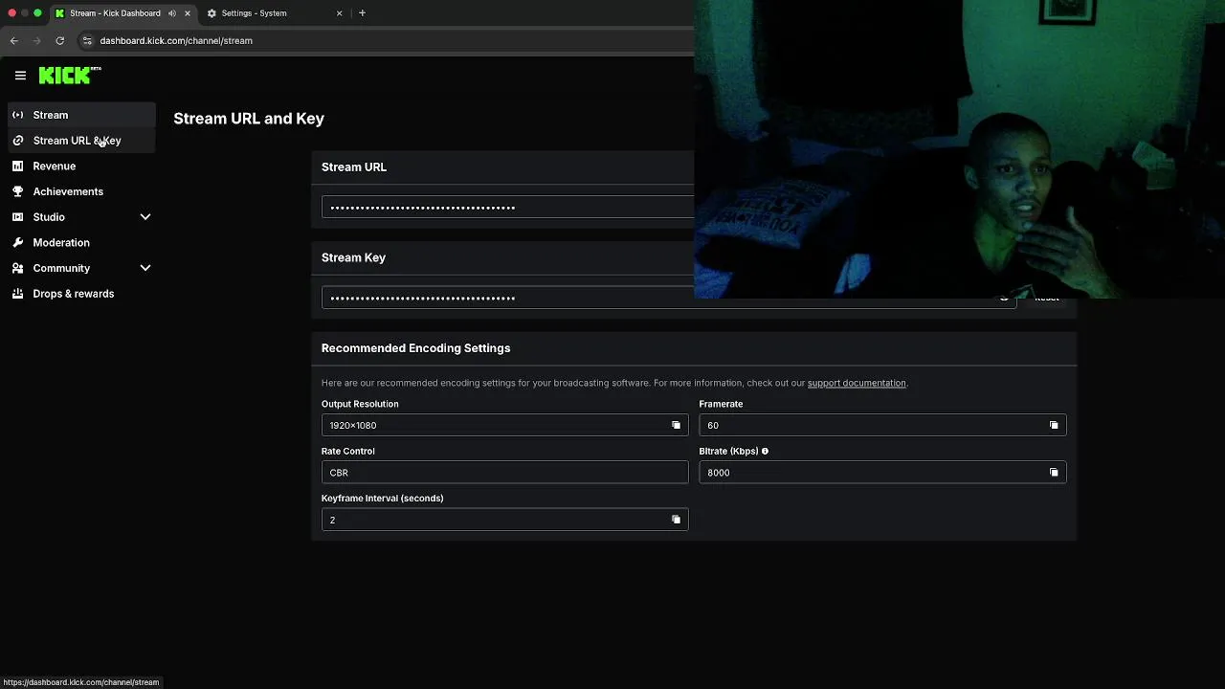
Task: Expand the Studio submenu chevron
Action: pos(145,217)
